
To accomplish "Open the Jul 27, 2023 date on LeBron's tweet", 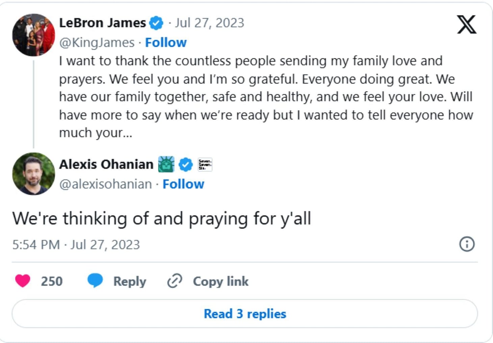I will [210, 23].
